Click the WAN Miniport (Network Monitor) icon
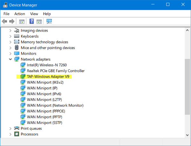Screen dimensions: 191x146 23,105
